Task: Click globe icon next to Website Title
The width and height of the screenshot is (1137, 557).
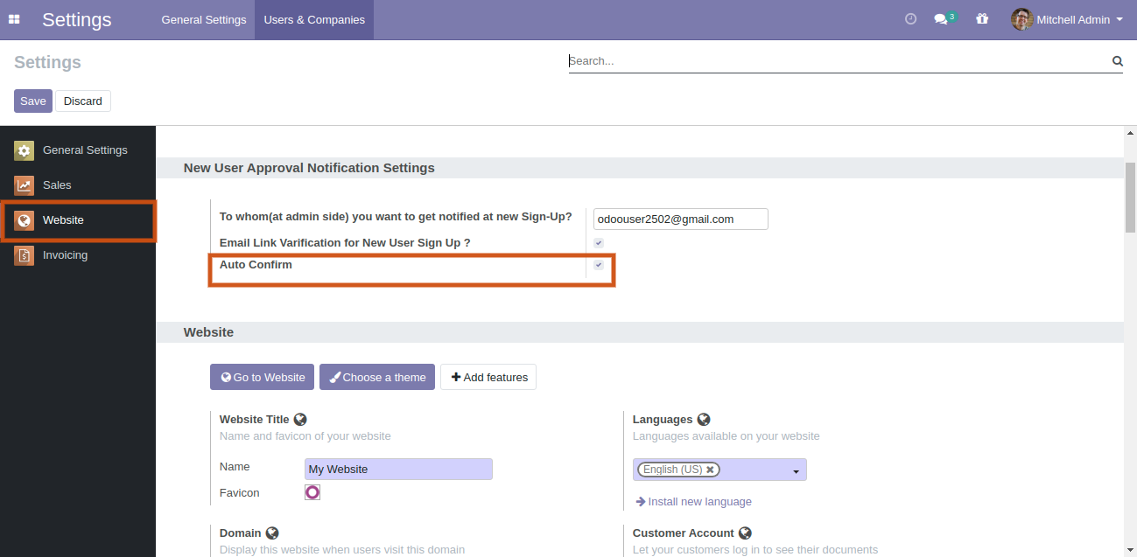Action: point(300,420)
